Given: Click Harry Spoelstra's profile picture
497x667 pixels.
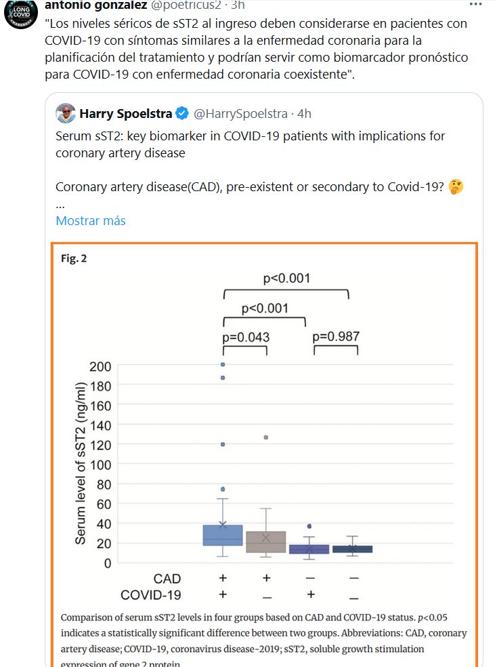Looking at the screenshot, I should [65, 113].
